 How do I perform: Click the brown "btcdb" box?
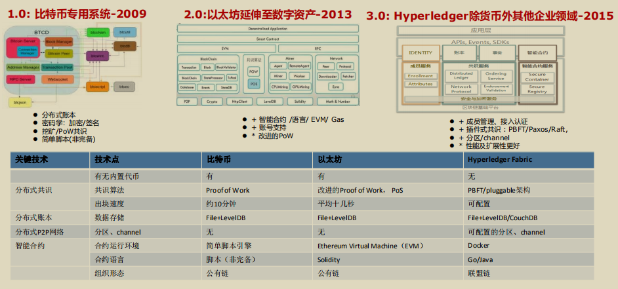click(x=125, y=47)
